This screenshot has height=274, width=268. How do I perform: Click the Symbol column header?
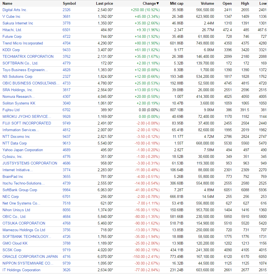(69, 3)
